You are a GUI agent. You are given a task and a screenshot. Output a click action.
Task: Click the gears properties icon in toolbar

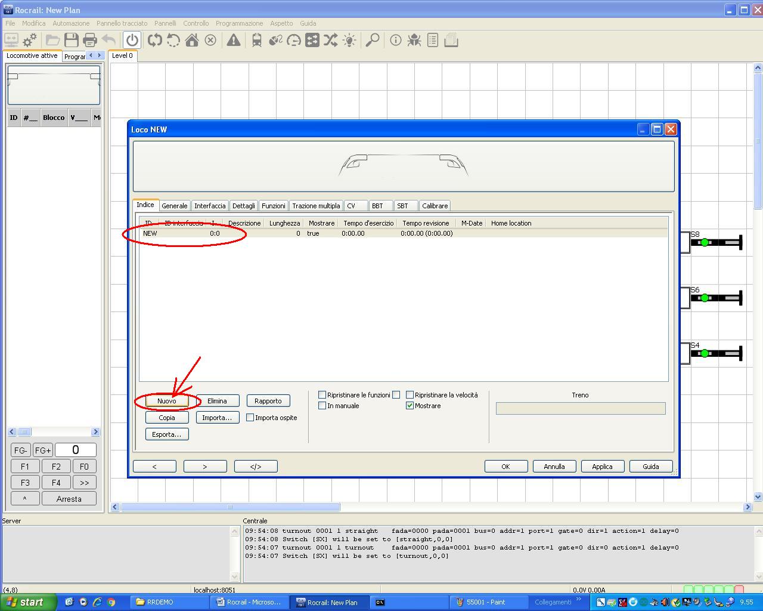click(x=29, y=40)
